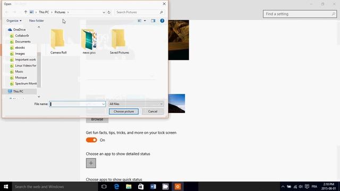
Task: Click the chevron after Pictures in the path
Action: (68, 12)
